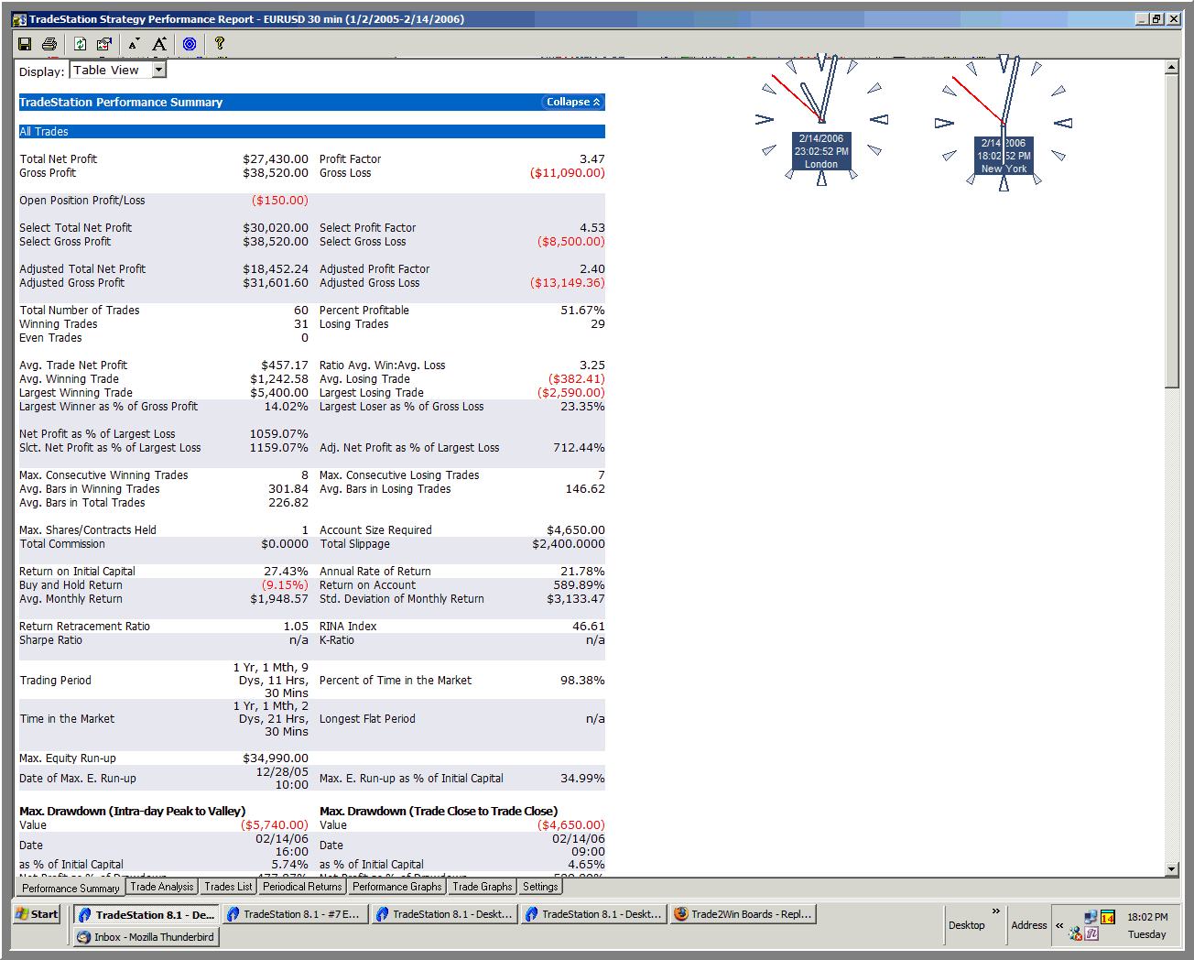Click the Profit Factor value 3.47
Image resolution: width=1194 pixels, height=960 pixels.
[x=592, y=159]
